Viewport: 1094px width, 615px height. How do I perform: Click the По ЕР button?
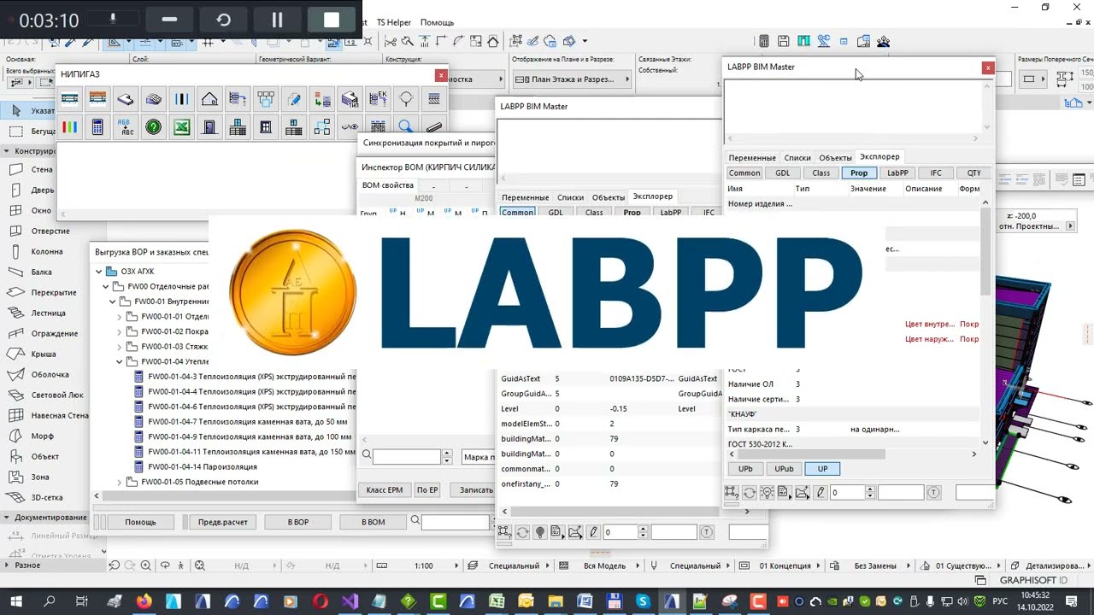point(427,489)
